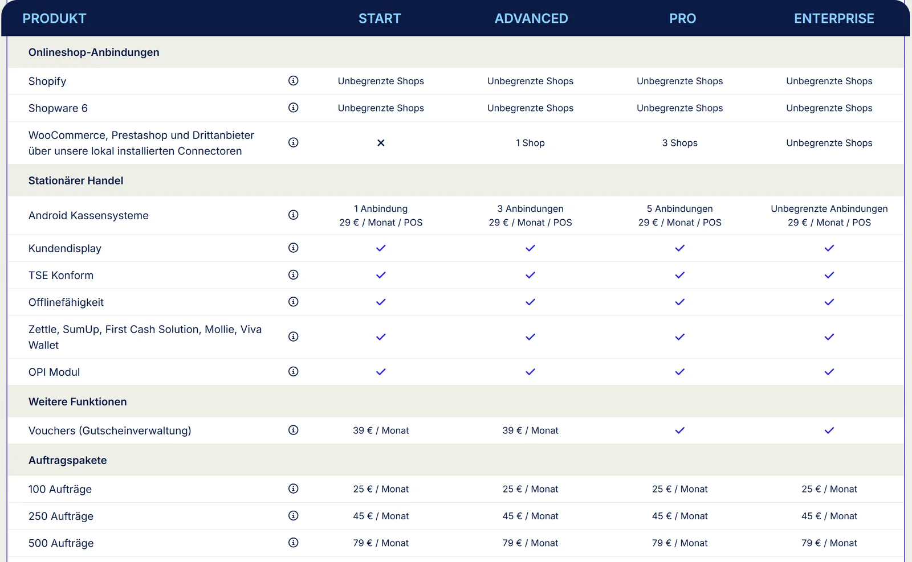
Task: Select the PRO plan column header
Action: pyautogui.click(x=683, y=19)
